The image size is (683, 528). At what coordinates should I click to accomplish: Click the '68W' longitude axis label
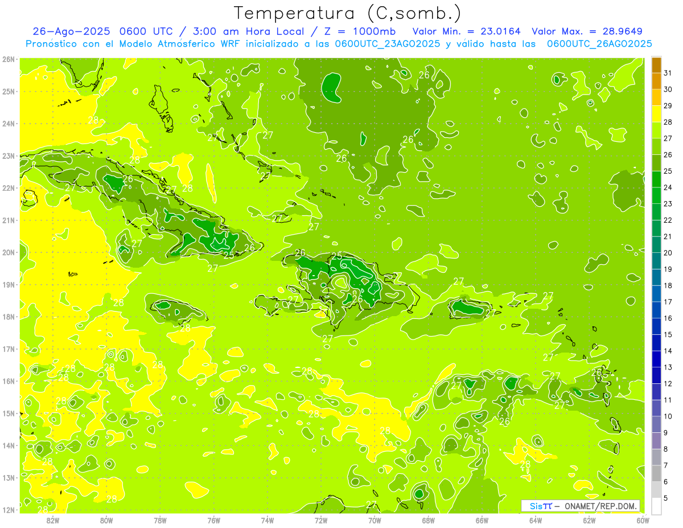(428, 519)
